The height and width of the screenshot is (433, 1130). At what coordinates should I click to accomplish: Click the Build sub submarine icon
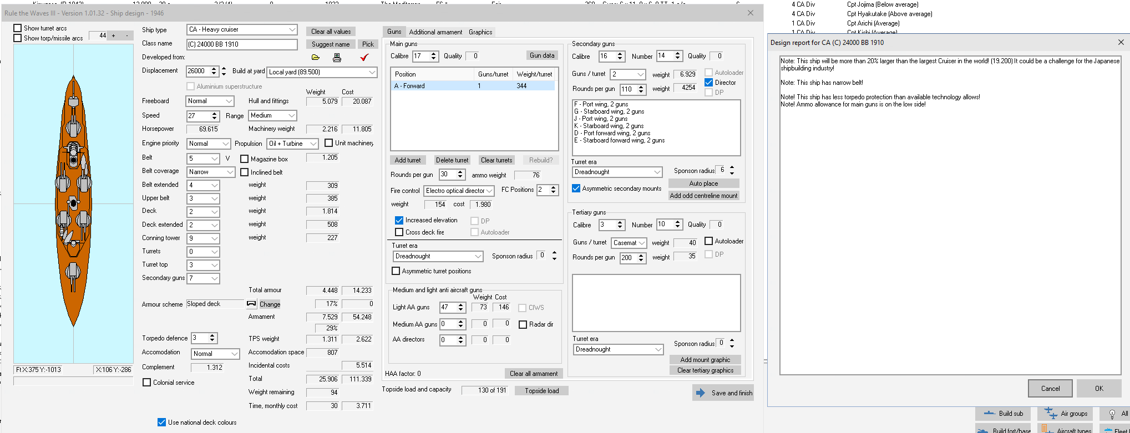pos(990,413)
